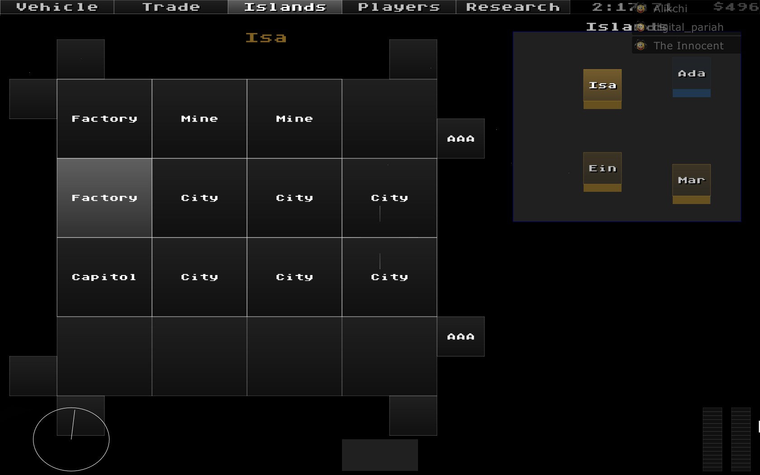Go to the Research tab
Viewport: 760px width, 475px height.
point(513,7)
